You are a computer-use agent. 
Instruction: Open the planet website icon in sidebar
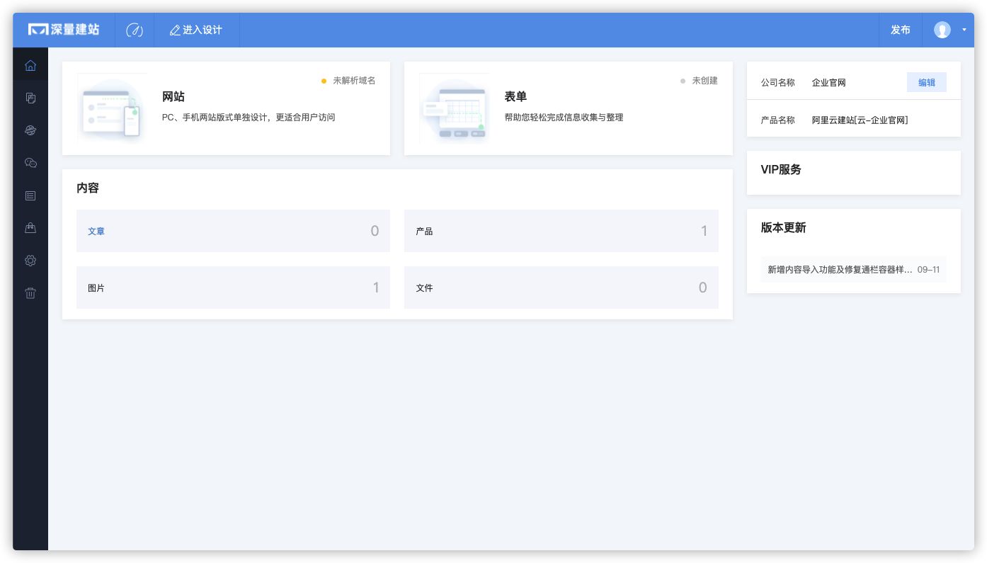pyautogui.click(x=30, y=130)
